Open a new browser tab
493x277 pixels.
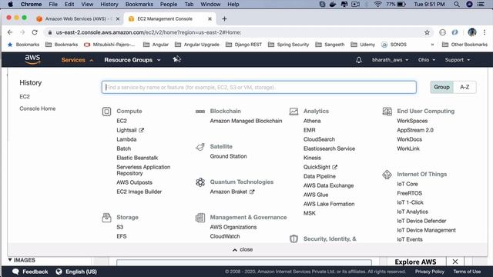[x=224, y=18]
